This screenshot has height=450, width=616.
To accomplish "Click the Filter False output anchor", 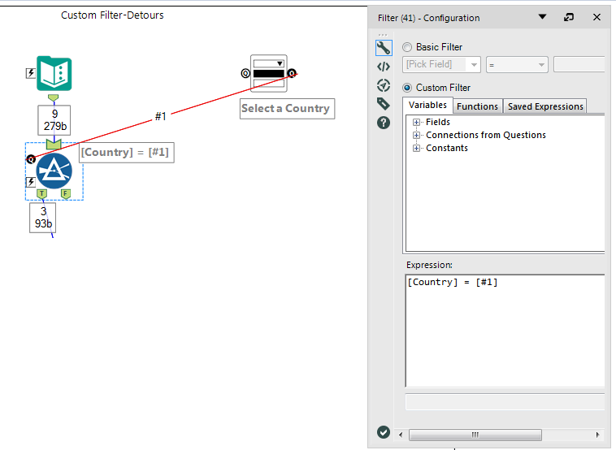I will tap(66, 193).
